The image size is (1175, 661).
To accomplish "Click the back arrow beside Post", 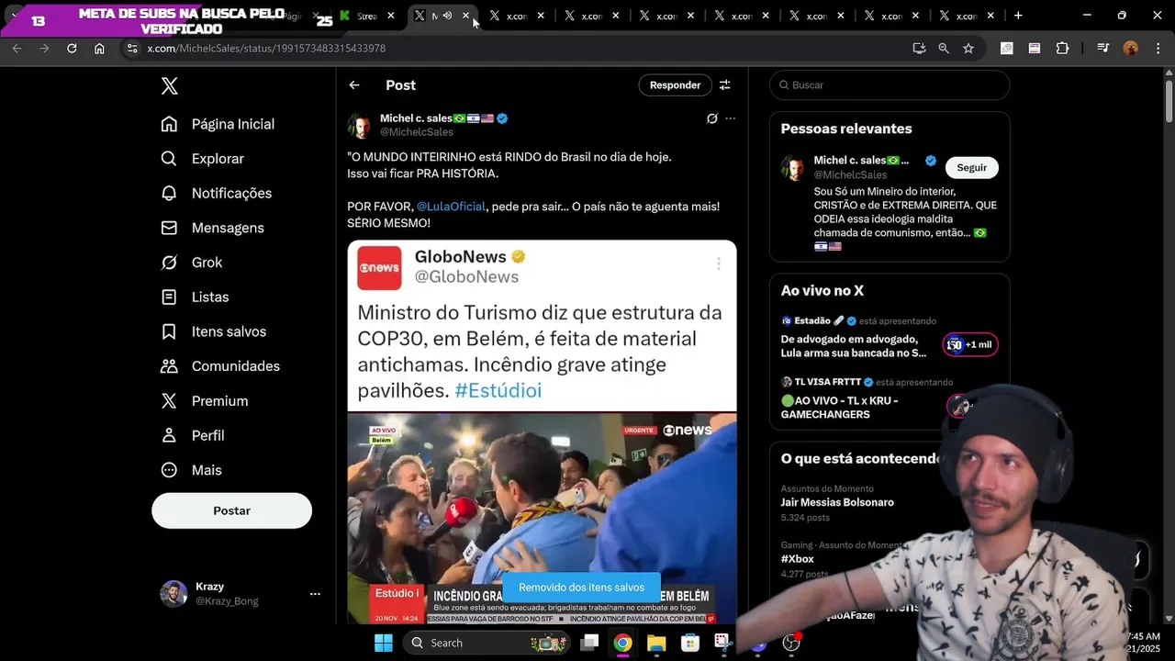I will (x=354, y=85).
